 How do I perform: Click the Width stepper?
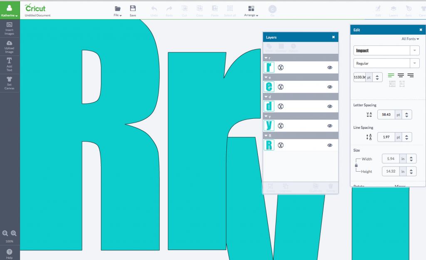[x=411, y=159]
